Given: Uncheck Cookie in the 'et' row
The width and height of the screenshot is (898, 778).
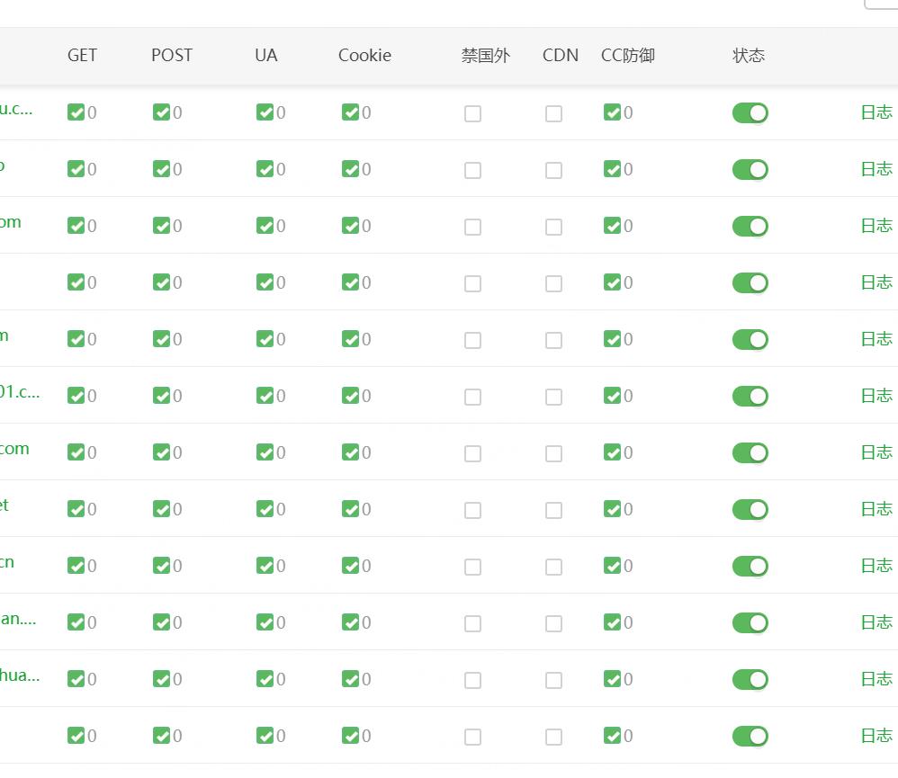Looking at the screenshot, I should point(351,509).
